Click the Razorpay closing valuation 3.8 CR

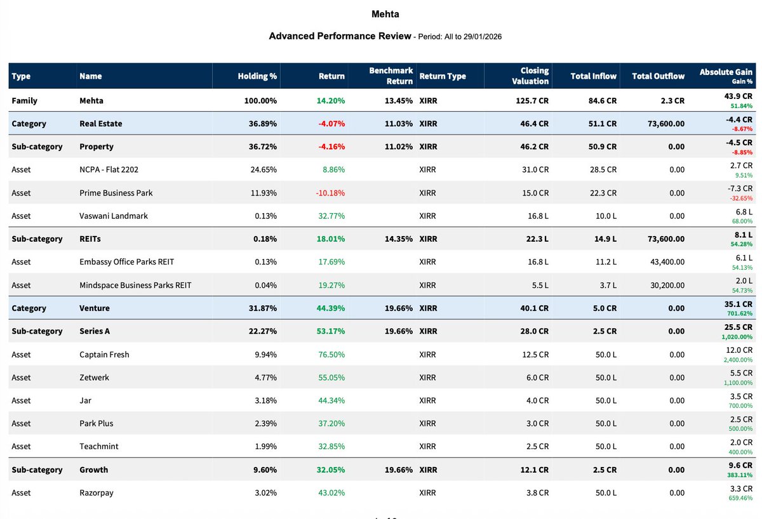click(x=537, y=493)
